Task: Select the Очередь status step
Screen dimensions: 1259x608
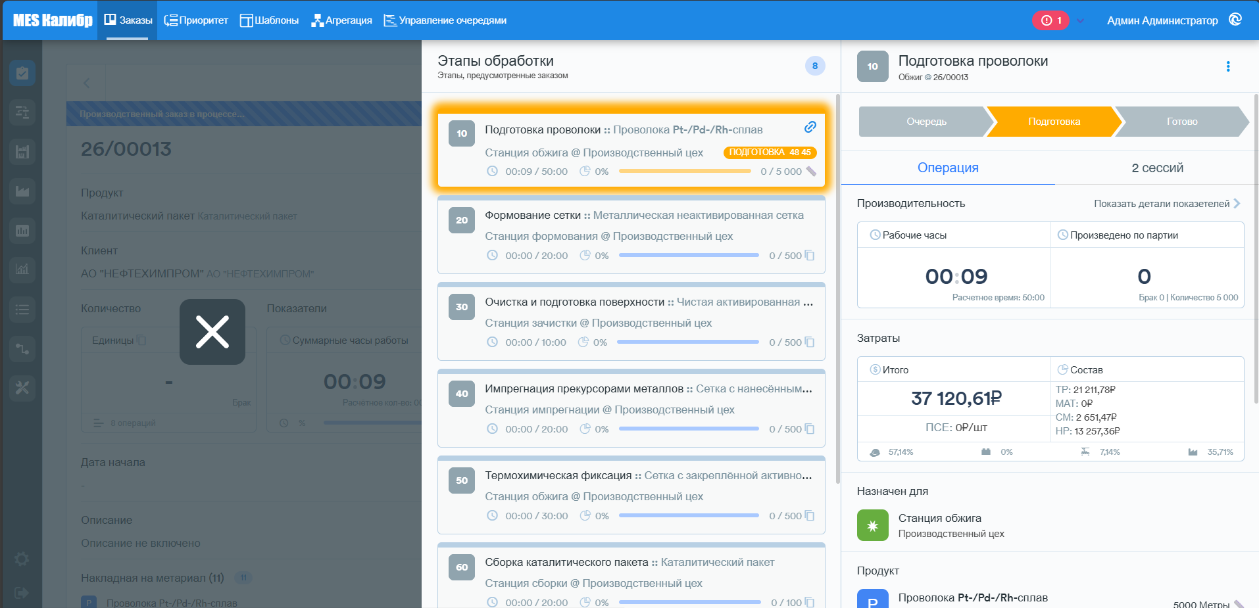Action: click(x=927, y=122)
